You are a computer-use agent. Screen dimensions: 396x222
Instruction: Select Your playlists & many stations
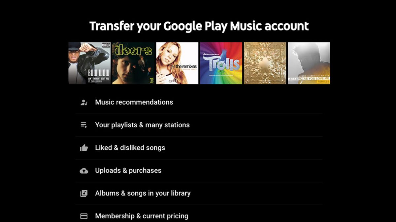pos(199,125)
